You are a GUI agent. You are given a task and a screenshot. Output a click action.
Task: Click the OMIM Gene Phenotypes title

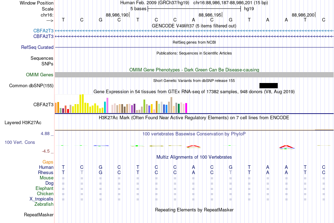click(x=194, y=70)
